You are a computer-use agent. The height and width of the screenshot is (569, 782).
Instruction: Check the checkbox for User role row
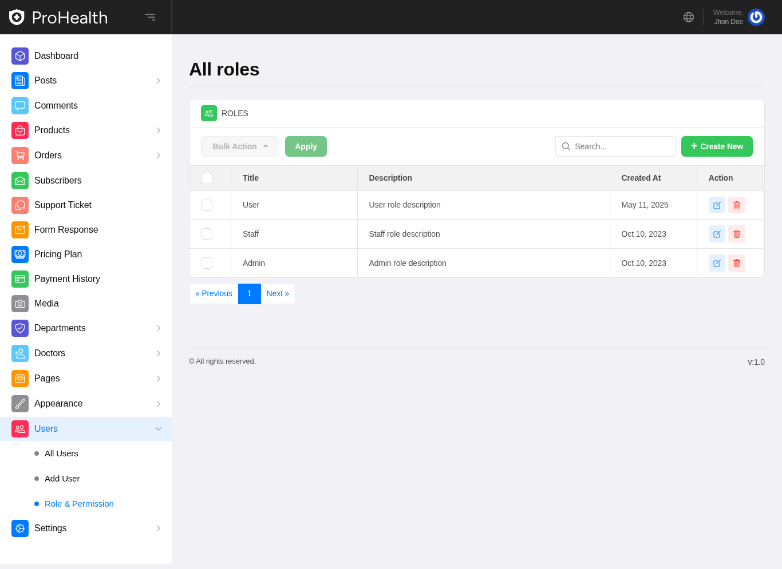207,205
